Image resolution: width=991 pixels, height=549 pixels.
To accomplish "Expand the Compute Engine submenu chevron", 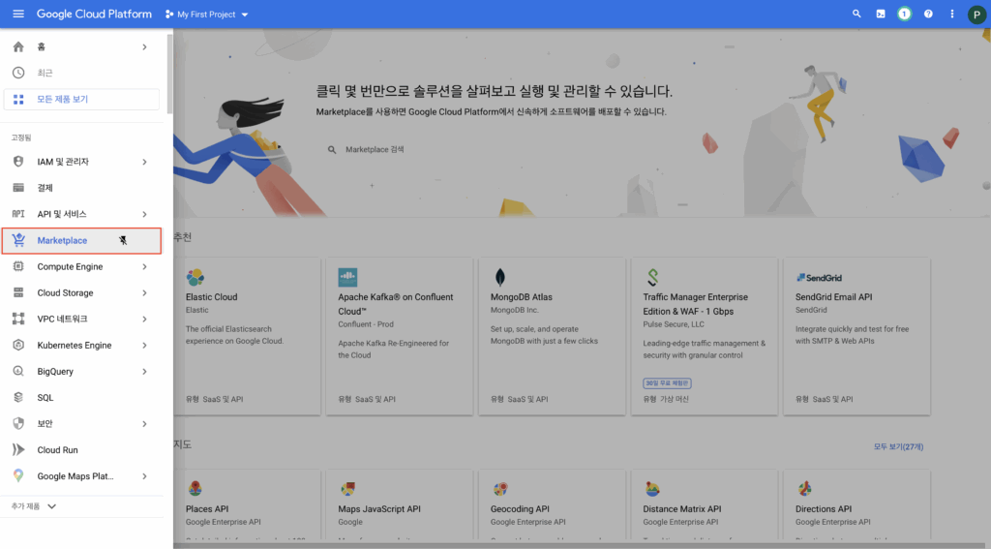I will pos(145,267).
